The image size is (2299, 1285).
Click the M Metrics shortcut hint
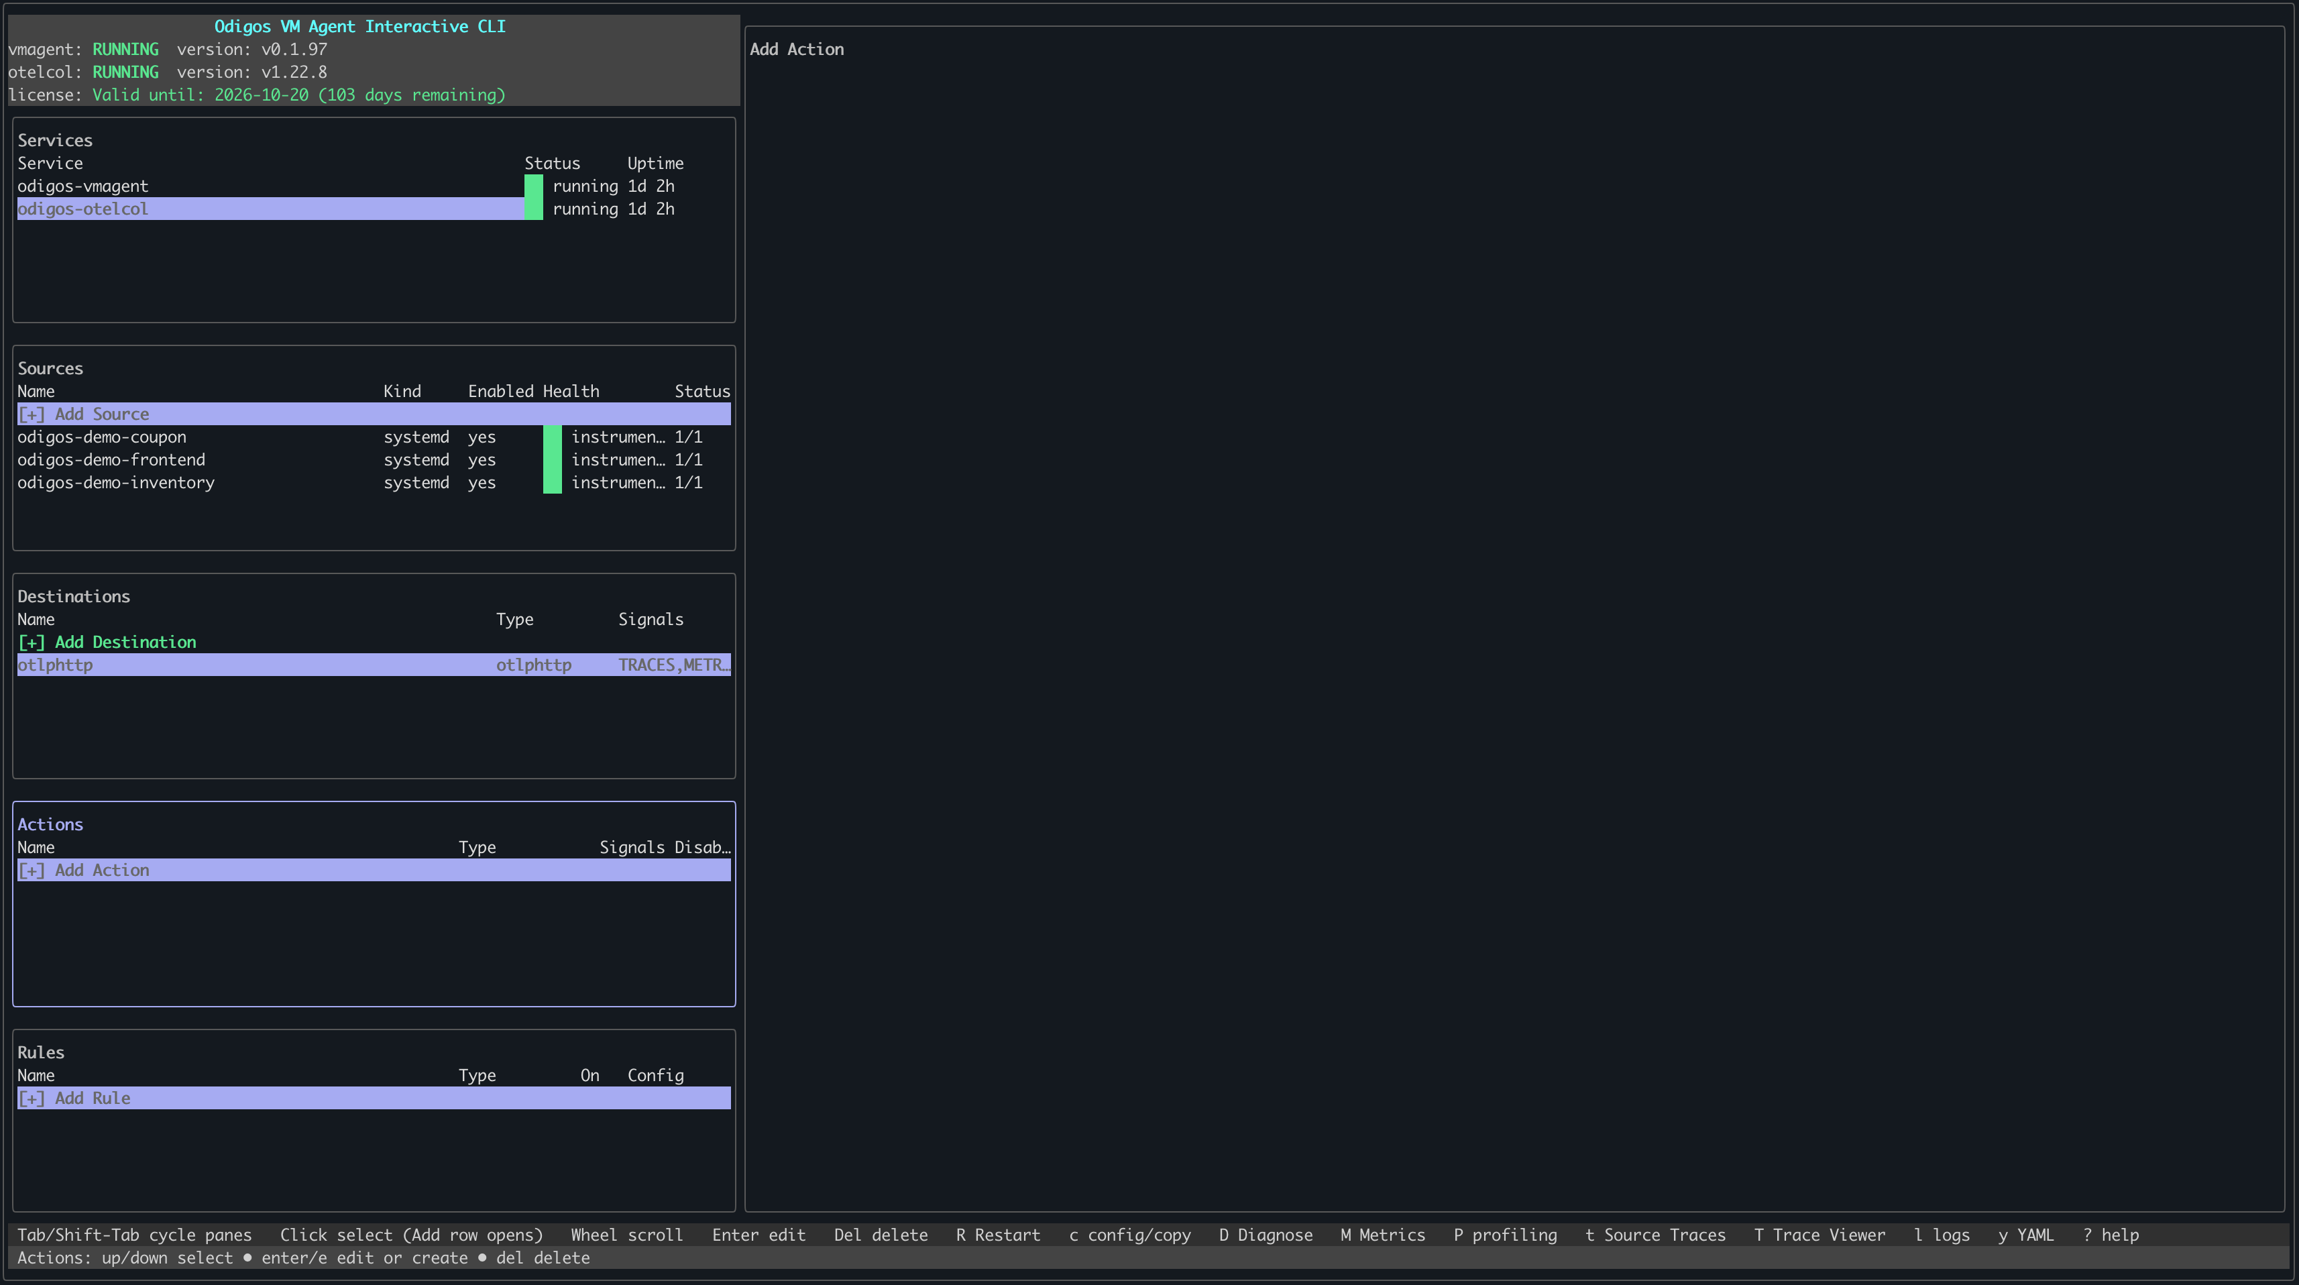(x=1382, y=1235)
